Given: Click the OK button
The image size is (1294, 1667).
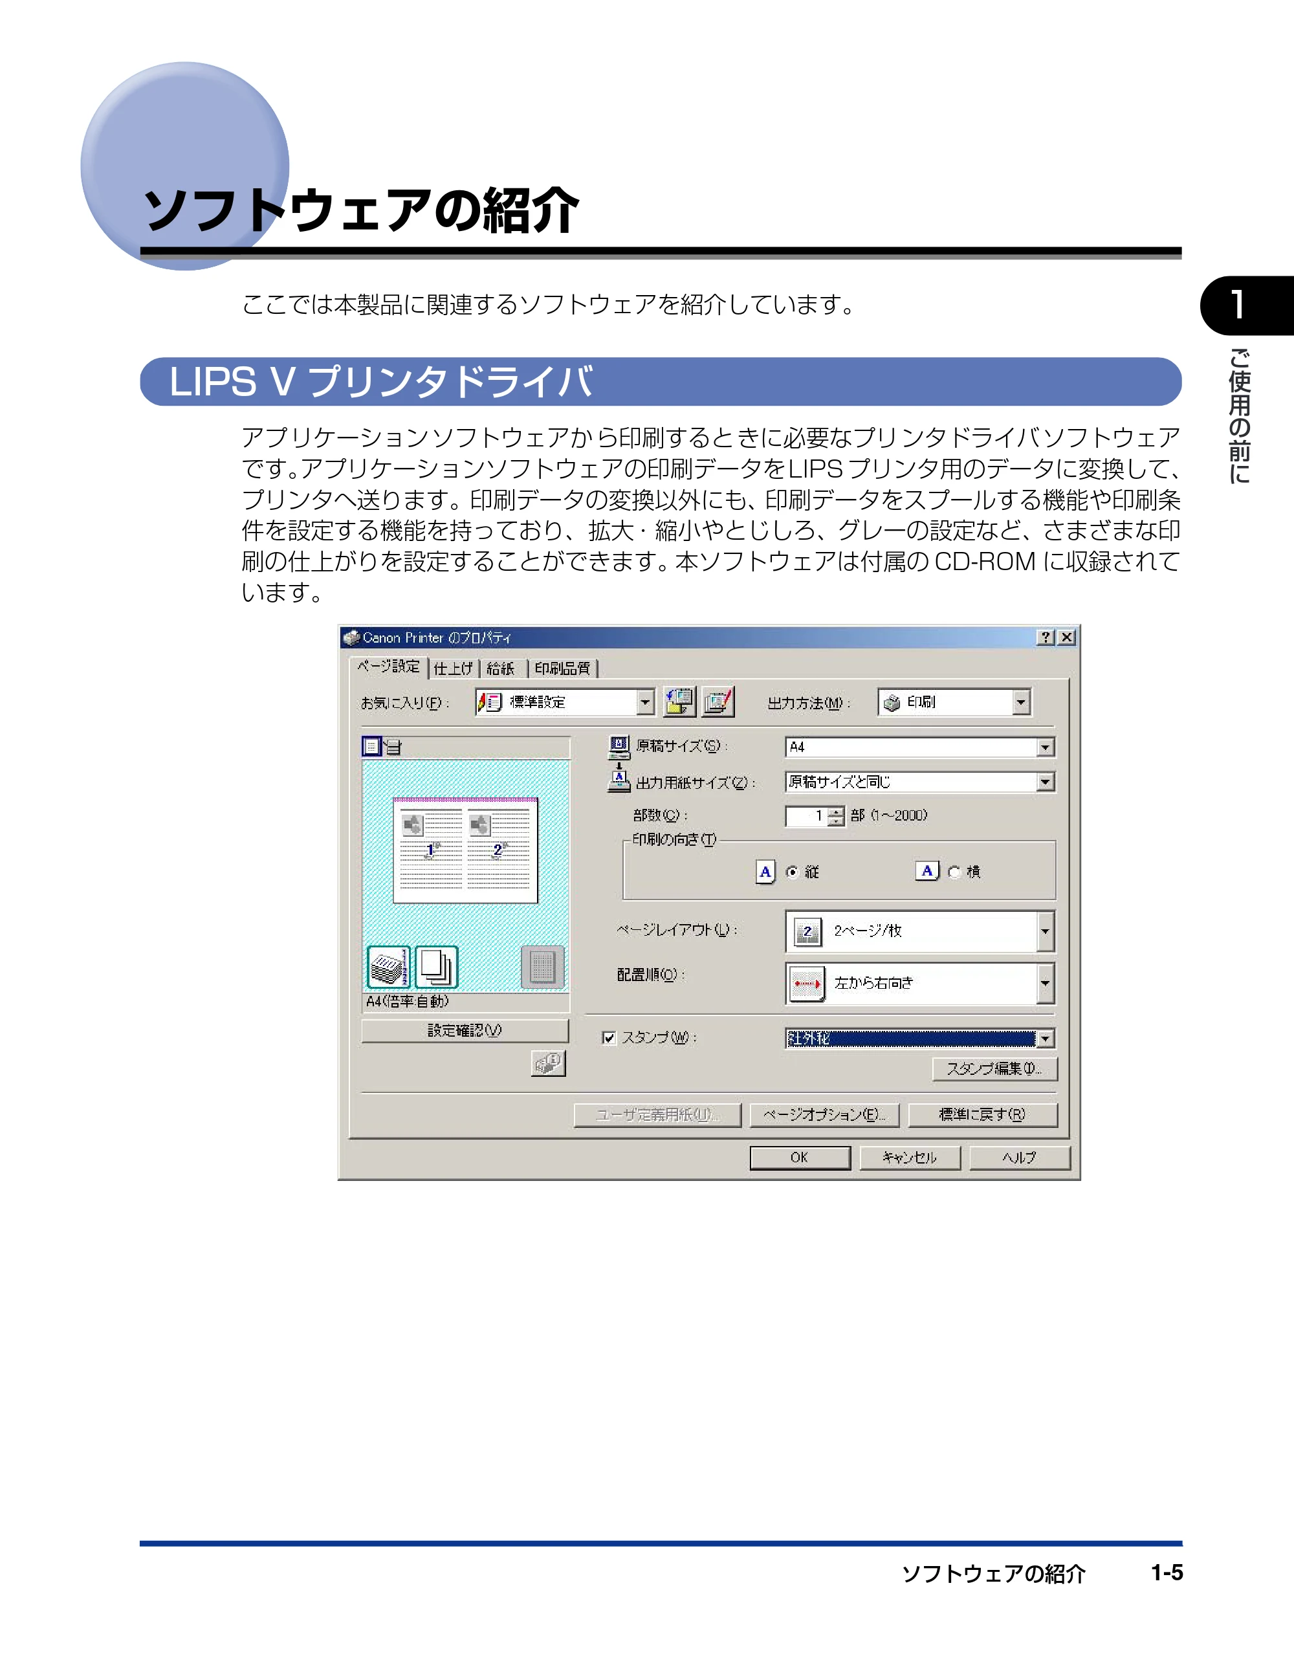Looking at the screenshot, I should [x=800, y=1157].
